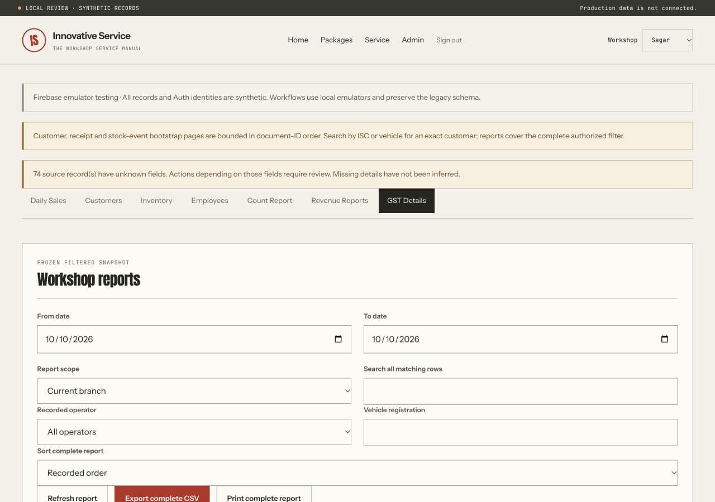Expand the Report scope dropdown
715x502 pixels.
click(194, 391)
